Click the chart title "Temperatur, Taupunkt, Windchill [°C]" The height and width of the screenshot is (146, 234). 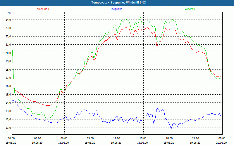[119, 3]
